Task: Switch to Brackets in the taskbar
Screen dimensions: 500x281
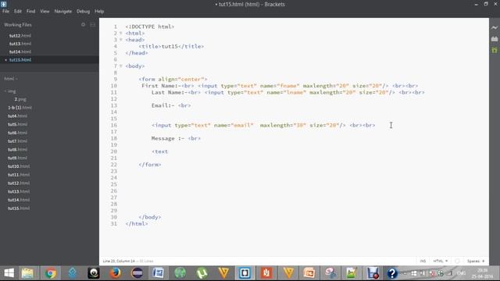Action: coord(245,273)
